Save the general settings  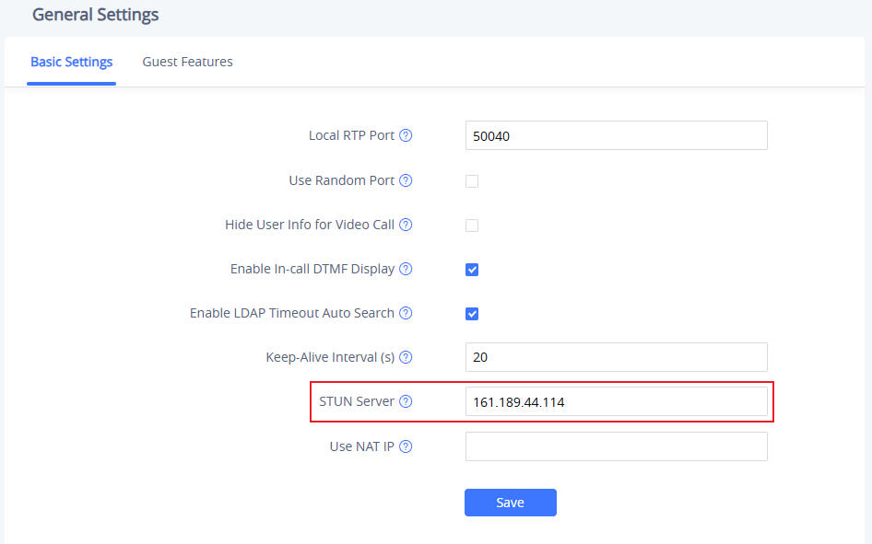(x=511, y=503)
